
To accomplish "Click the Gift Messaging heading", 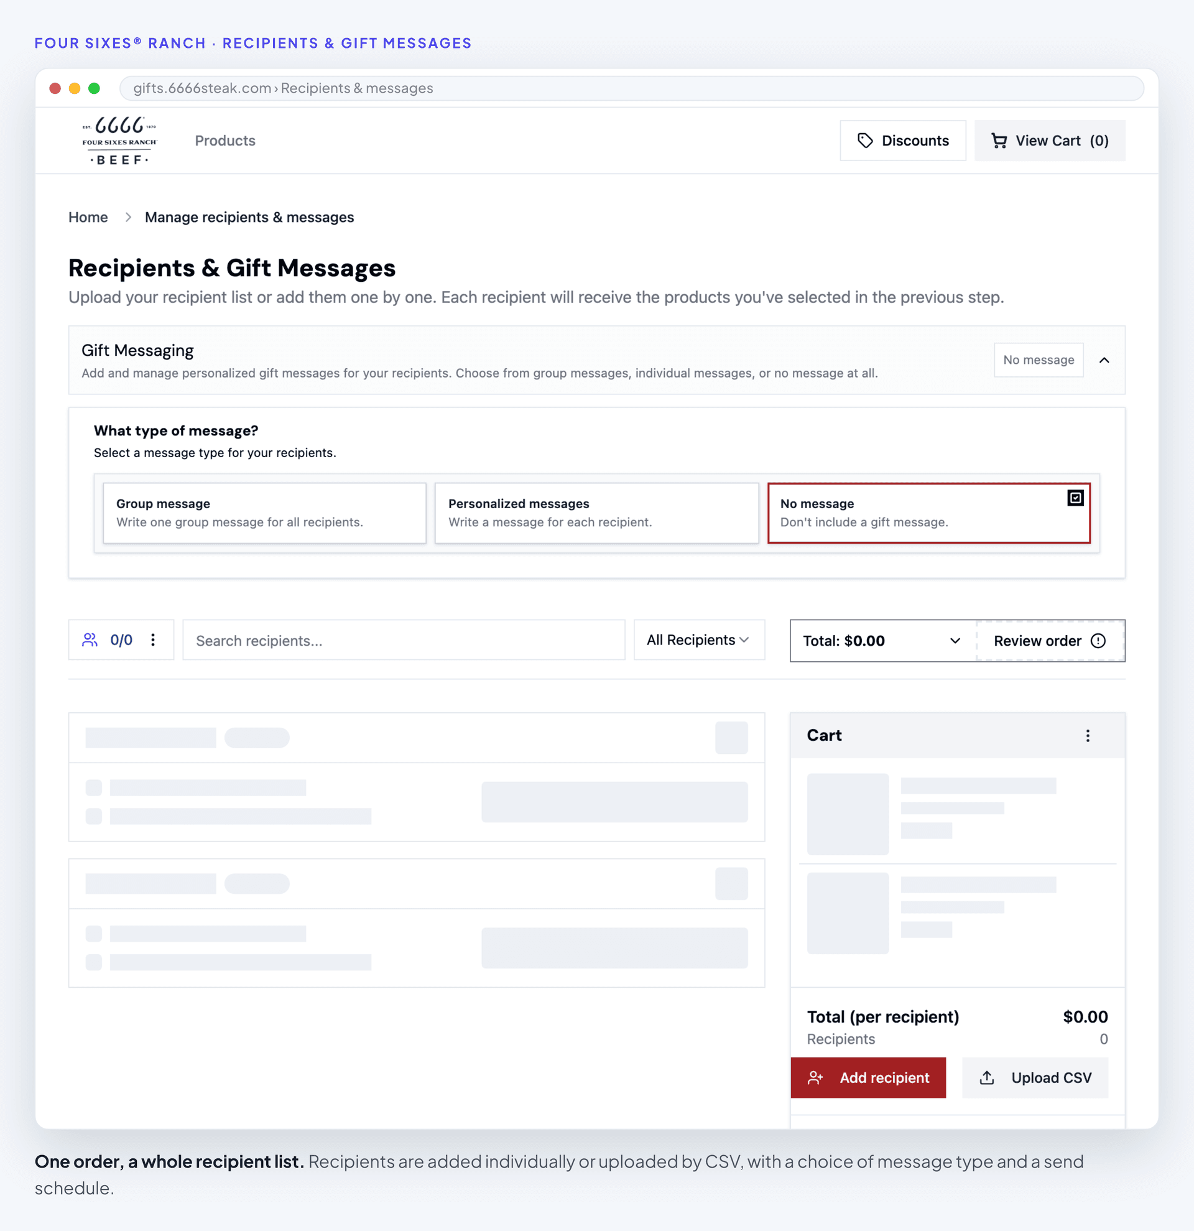I will [137, 350].
